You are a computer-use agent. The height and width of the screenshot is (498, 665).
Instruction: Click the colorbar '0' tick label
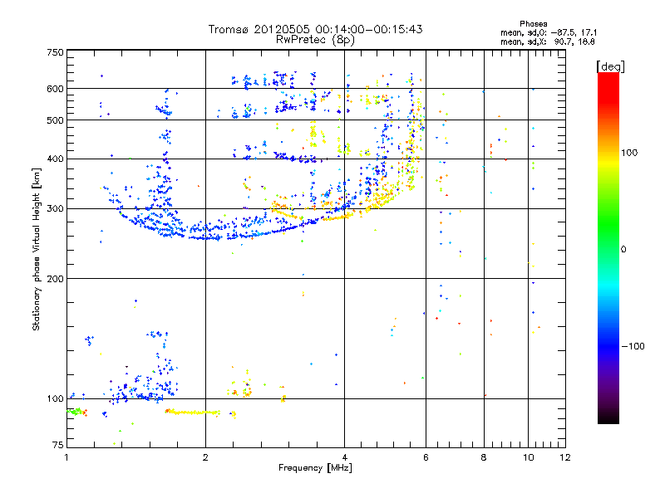coord(623,250)
